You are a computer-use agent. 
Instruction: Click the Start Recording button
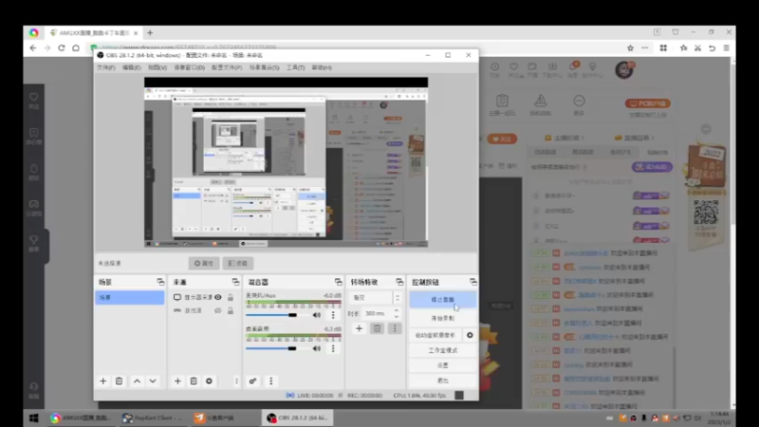(442, 318)
